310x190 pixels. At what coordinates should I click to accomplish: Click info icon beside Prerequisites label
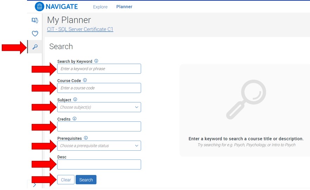pyautogui.click(x=86, y=138)
